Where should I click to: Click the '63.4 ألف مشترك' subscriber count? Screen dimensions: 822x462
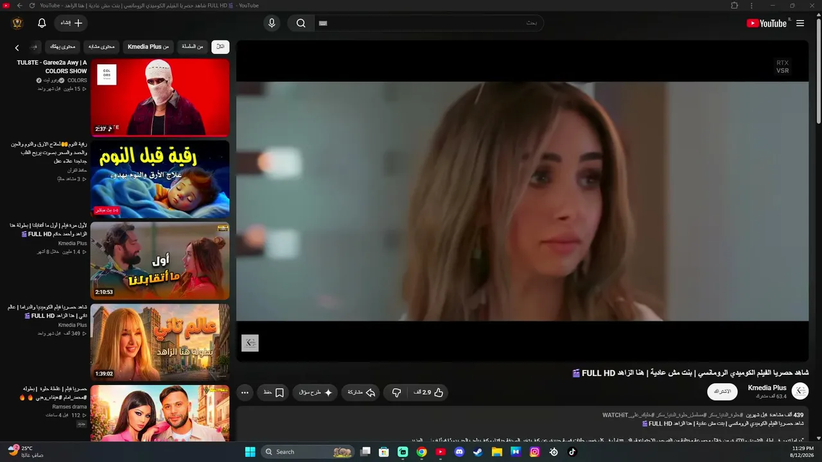pos(771,397)
